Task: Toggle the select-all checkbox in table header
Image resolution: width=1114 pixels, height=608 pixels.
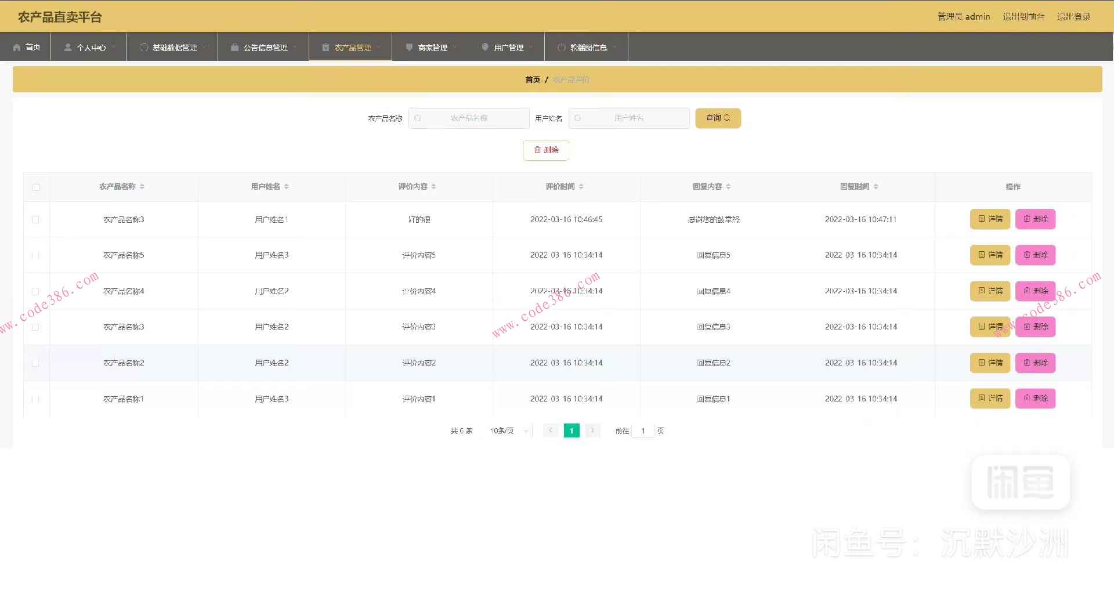Action: pos(37,187)
